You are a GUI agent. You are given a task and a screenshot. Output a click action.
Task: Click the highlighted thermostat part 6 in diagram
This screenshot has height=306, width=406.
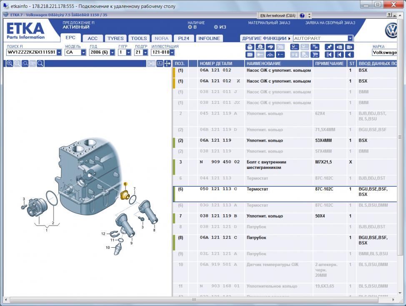[125, 194]
